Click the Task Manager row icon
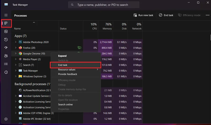The width and height of the screenshot is (211, 125). click(20, 71)
